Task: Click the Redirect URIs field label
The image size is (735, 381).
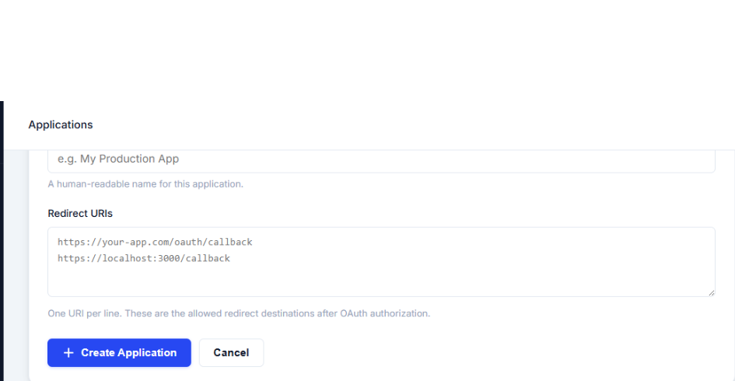Action: pos(80,213)
